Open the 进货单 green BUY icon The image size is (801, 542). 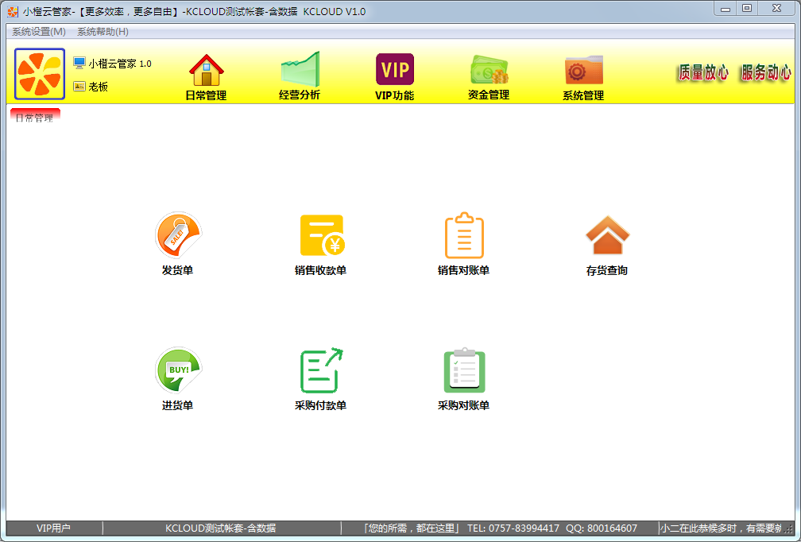[x=178, y=370]
